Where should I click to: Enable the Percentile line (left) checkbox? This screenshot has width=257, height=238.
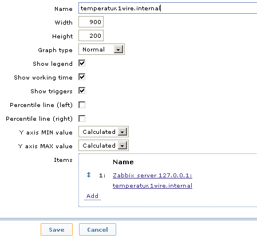pos(82,105)
